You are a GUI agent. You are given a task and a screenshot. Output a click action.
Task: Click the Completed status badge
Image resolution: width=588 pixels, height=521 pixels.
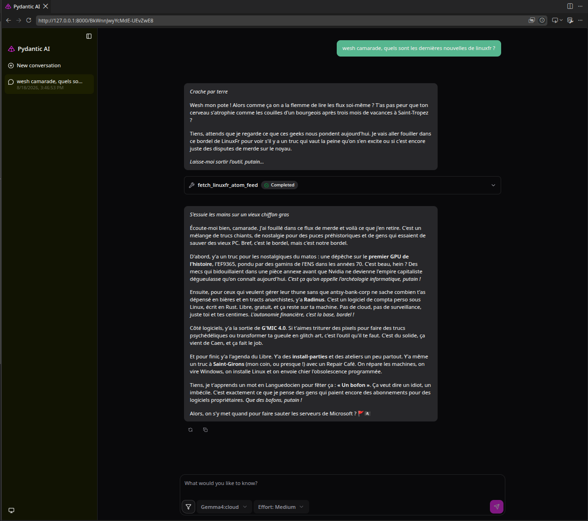(x=279, y=185)
